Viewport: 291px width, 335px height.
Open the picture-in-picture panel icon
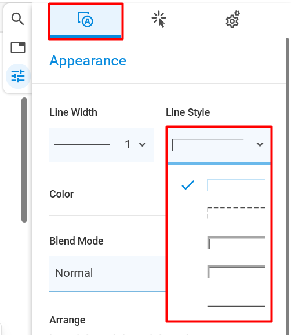coord(18,47)
